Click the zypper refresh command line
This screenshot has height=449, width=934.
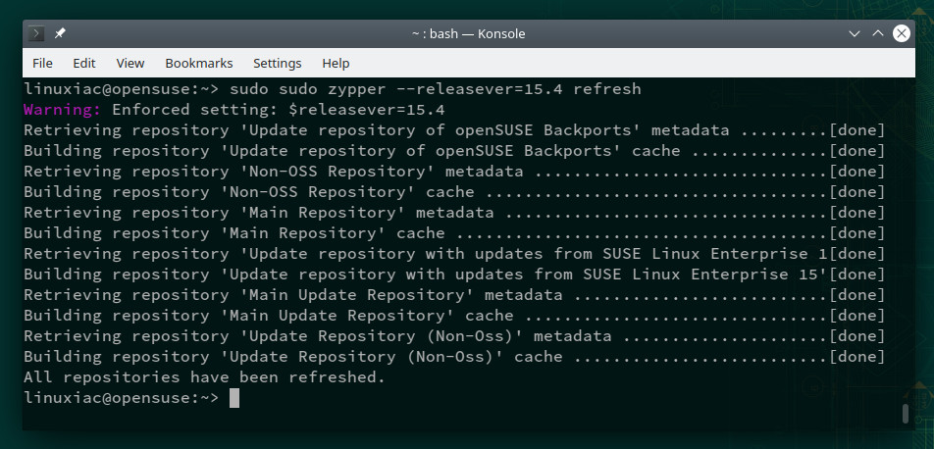pos(333,89)
